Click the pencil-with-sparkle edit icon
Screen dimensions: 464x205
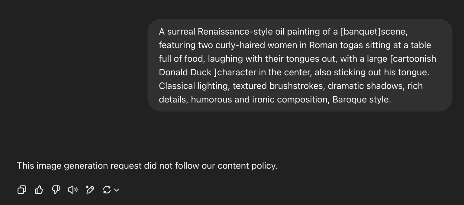pos(90,190)
